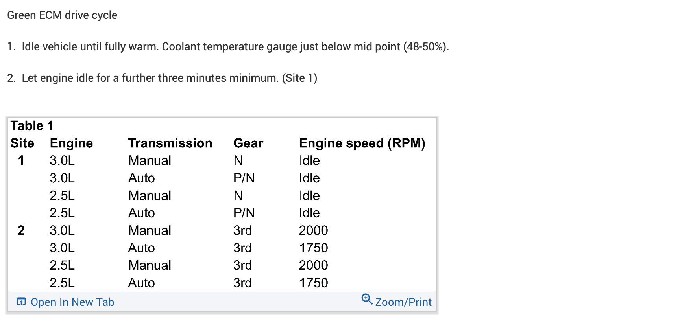This screenshot has width=680, height=331.
Task: Click the Site 1 number cell
Action: (21, 160)
